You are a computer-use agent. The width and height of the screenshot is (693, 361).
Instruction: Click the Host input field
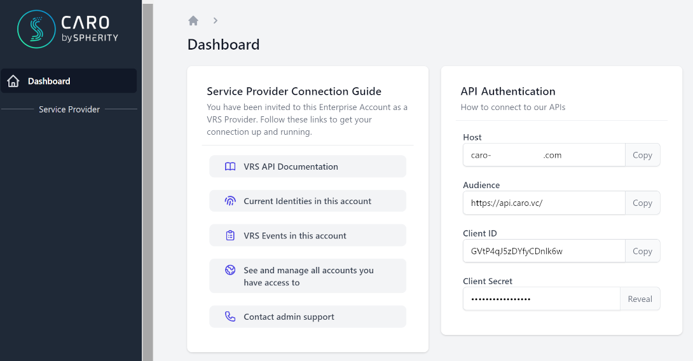click(x=544, y=155)
